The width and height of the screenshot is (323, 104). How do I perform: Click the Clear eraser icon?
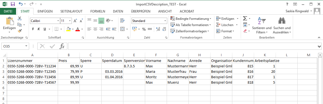245,31
